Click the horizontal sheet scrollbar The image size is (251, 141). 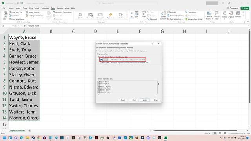(195, 130)
